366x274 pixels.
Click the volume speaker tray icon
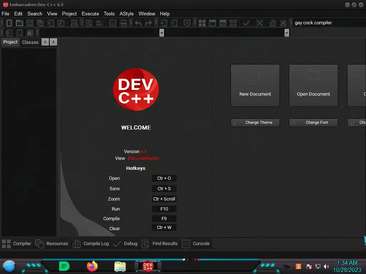click(326, 266)
